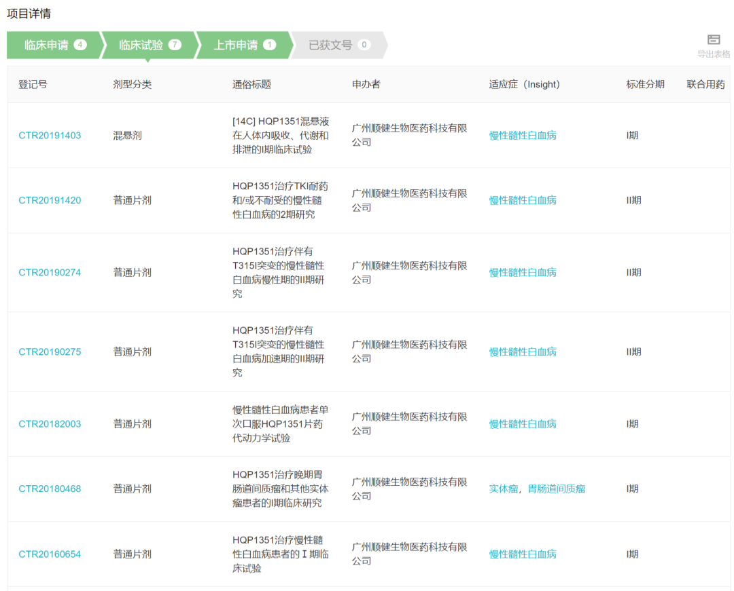Click 慢性髓性白血病 in CTR20190274 row
The height and width of the screenshot is (591, 734).
(523, 272)
